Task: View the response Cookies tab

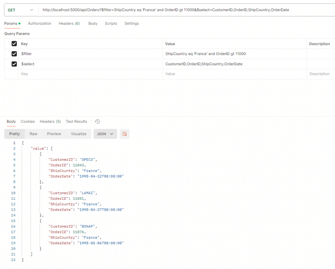Action: (28, 121)
